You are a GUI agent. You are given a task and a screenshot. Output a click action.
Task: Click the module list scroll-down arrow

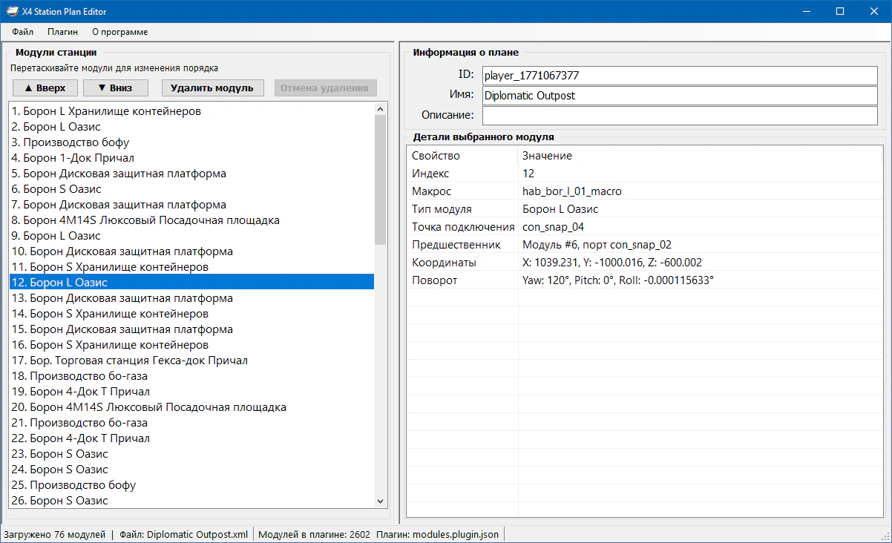[381, 501]
